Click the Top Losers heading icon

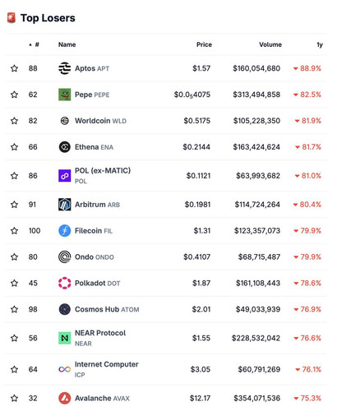tap(12, 18)
